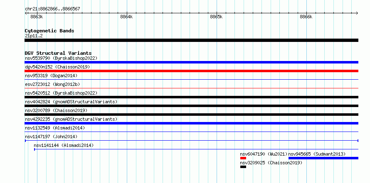Image resolution: width=370 pixels, height=183 pixels.
Task: Click the ruler's right arrow end
Action: point(357,13)
